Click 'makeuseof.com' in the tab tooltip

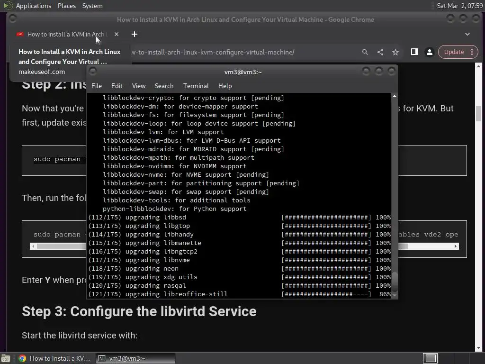click(42, 72)
